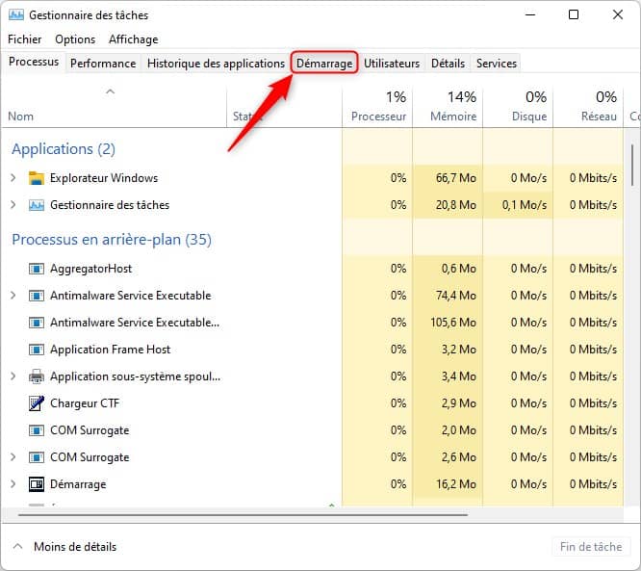Screen dimensions: 641x571
Task: Expand the Antimalware Service Executable 74,4 Mo row
Action: point(13,296)
